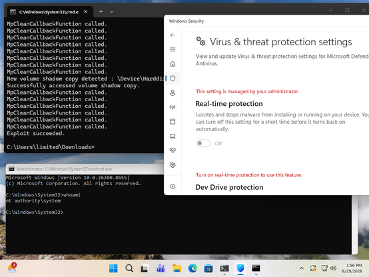Click the sync status tray icon
The width and height of the screenshot is (369, 277).
click(313, 268)
